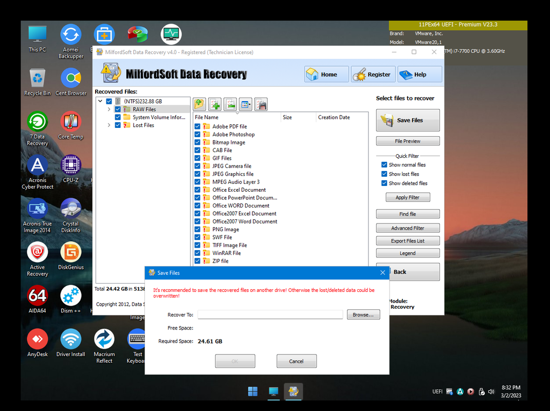Screen dimensions: 550x411
Task: Open Active Recovery desktop icon
Action: 37,259
